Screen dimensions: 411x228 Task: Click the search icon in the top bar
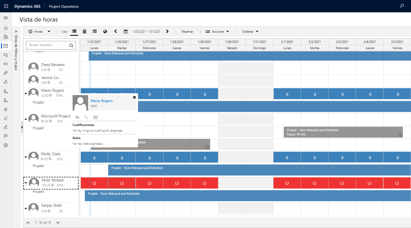pyautogui.click(x=402, y=6)
